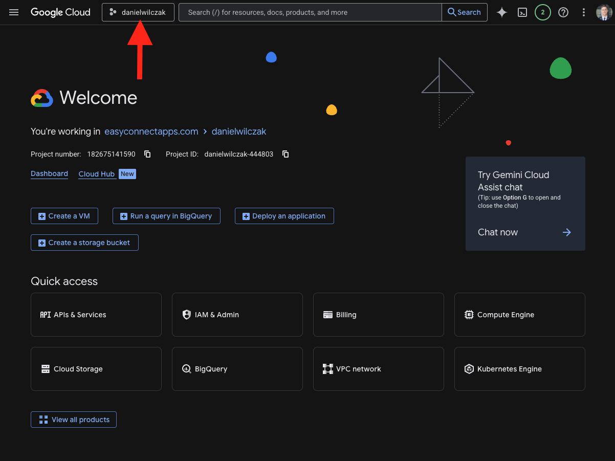The image size is (615, 461).
Task: Open the help question mark icon
Action: 563,12
